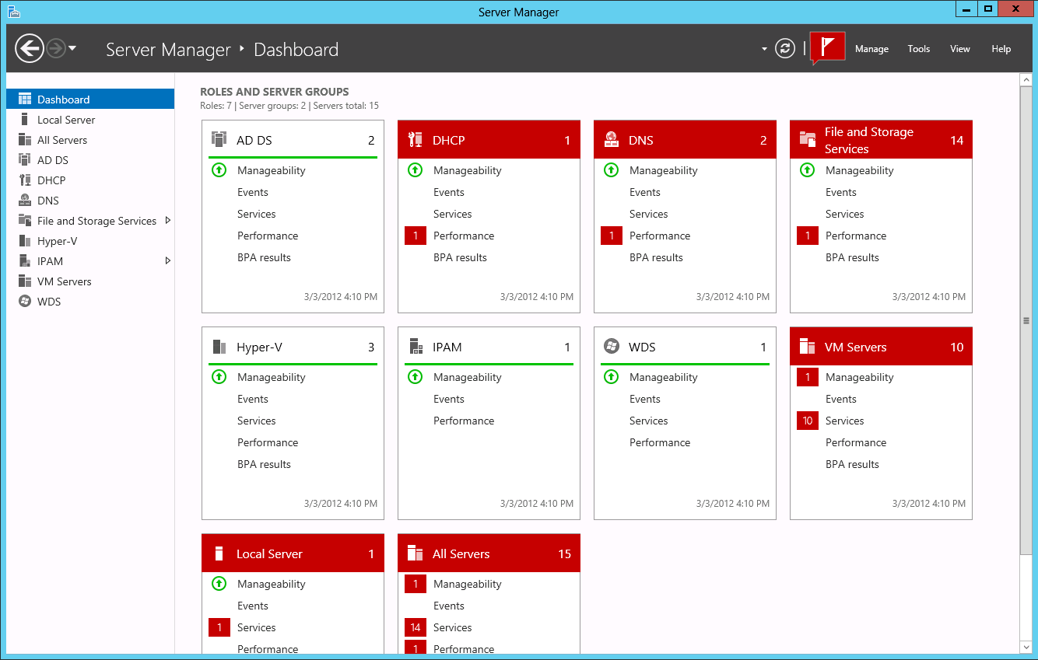Open the navigation history dropdown
Screen dimensions: 1038x660
coord(72,49)
